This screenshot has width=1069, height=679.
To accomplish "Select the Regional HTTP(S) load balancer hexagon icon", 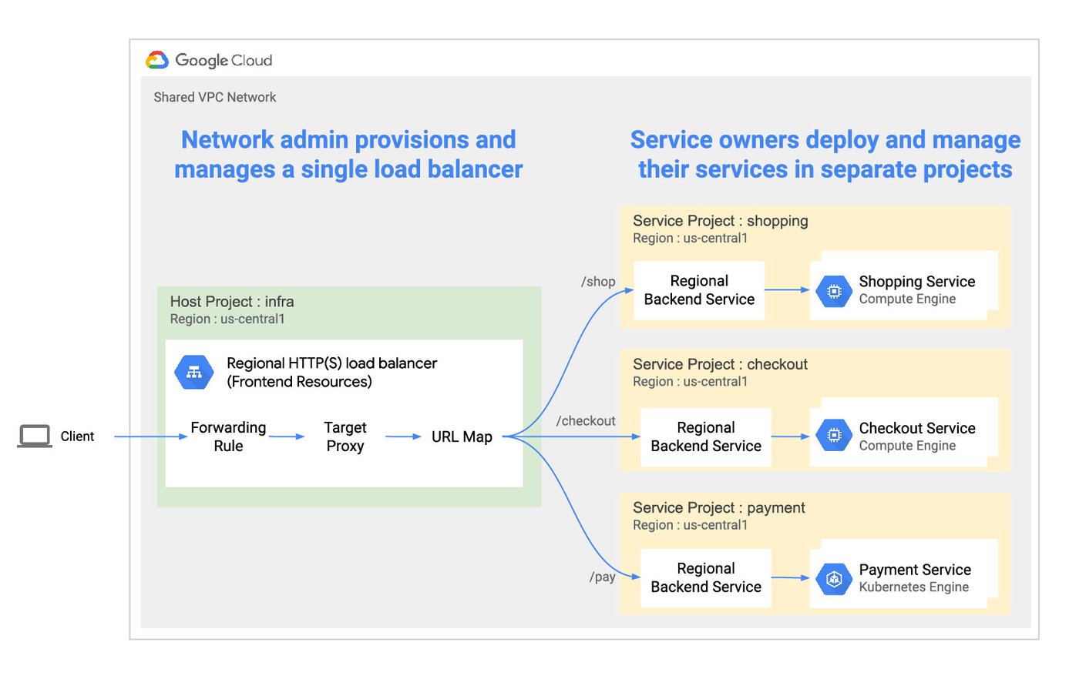I will (193, 372).
